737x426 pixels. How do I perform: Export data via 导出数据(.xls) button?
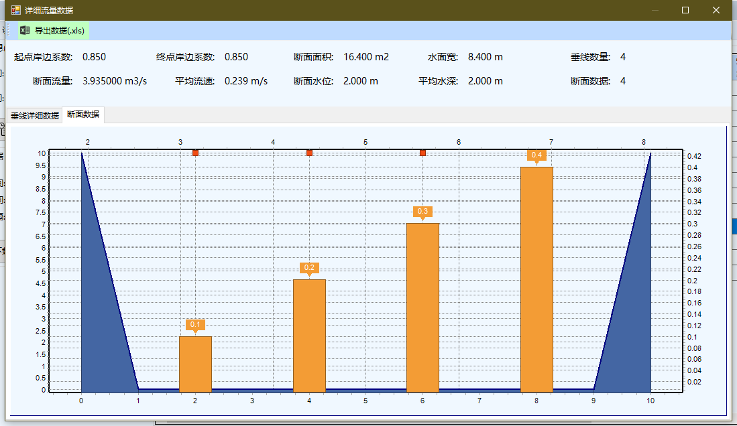(x=54, y=31)
